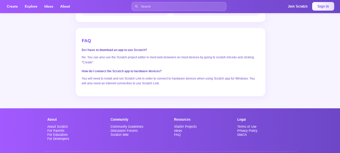The image size is (340, 153).
Task: Open the Scratch Wiki link
Action: (119, 135)
